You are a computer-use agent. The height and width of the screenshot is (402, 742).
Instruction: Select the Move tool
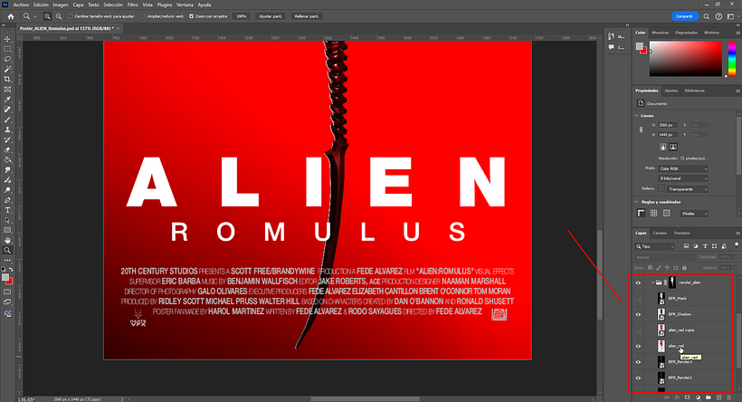click(7, 39)
